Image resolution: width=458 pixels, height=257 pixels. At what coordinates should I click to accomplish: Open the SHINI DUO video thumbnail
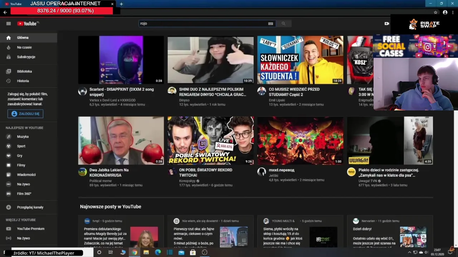click(x=210, y=60)
